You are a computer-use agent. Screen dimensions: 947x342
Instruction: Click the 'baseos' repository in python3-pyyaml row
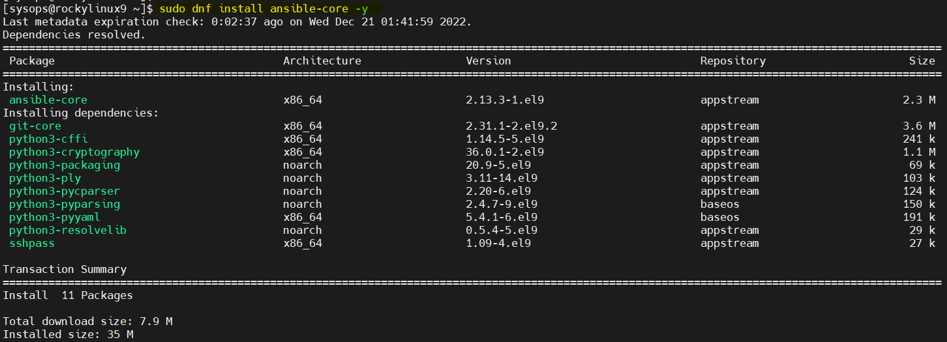click(720, 217)
